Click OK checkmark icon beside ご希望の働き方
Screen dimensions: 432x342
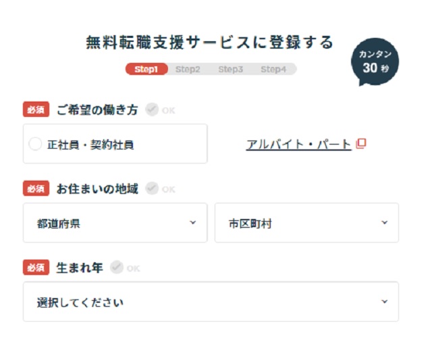(152, 109)
